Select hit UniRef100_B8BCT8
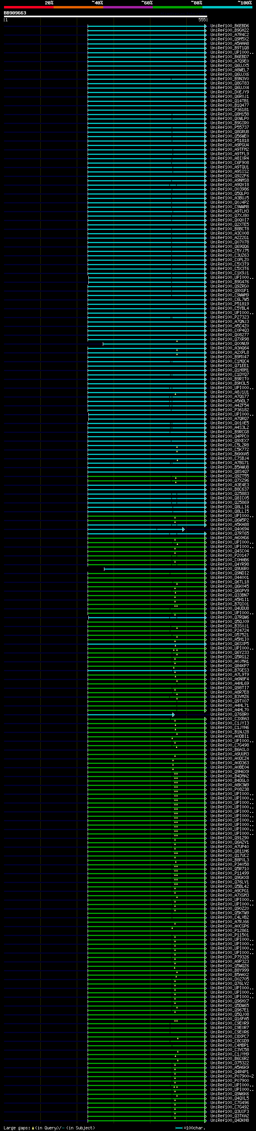The width and height of the screenshot is (256, 1131). pos(230,229)
